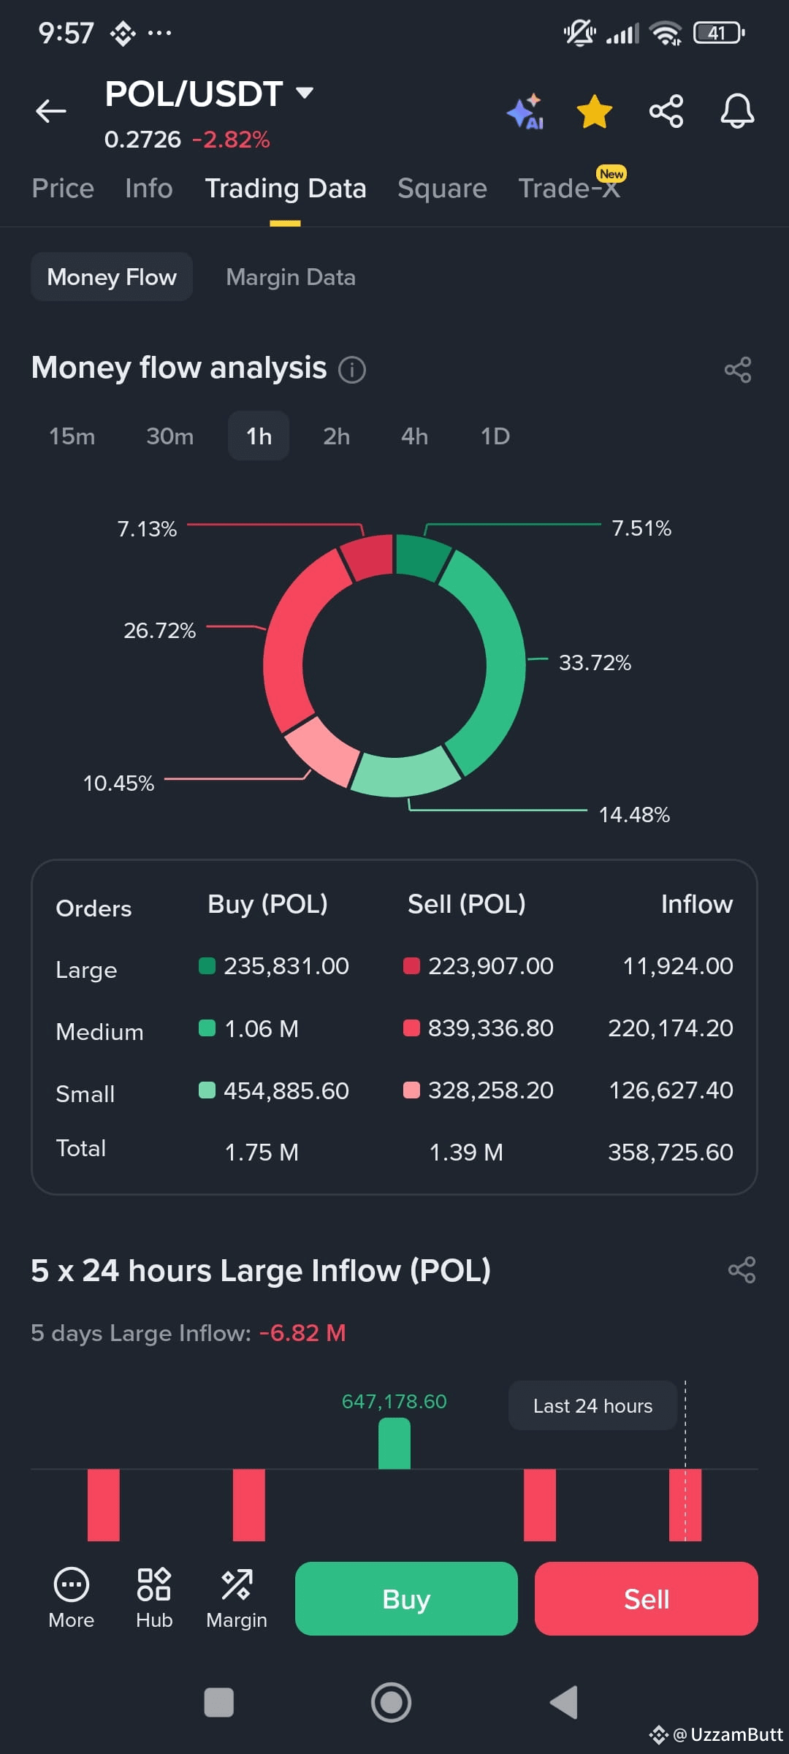Image resolution: width=789 pixels, height=1754 pixels.
Task: Toggle the yellow favorite star
Action: pyautogui.click(x=595, y=112)
